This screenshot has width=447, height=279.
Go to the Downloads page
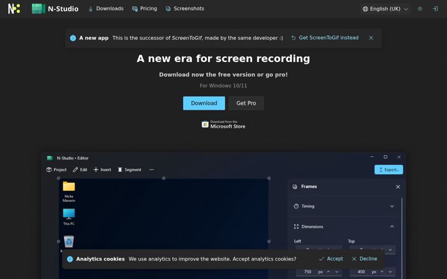[x=106, y=9]
